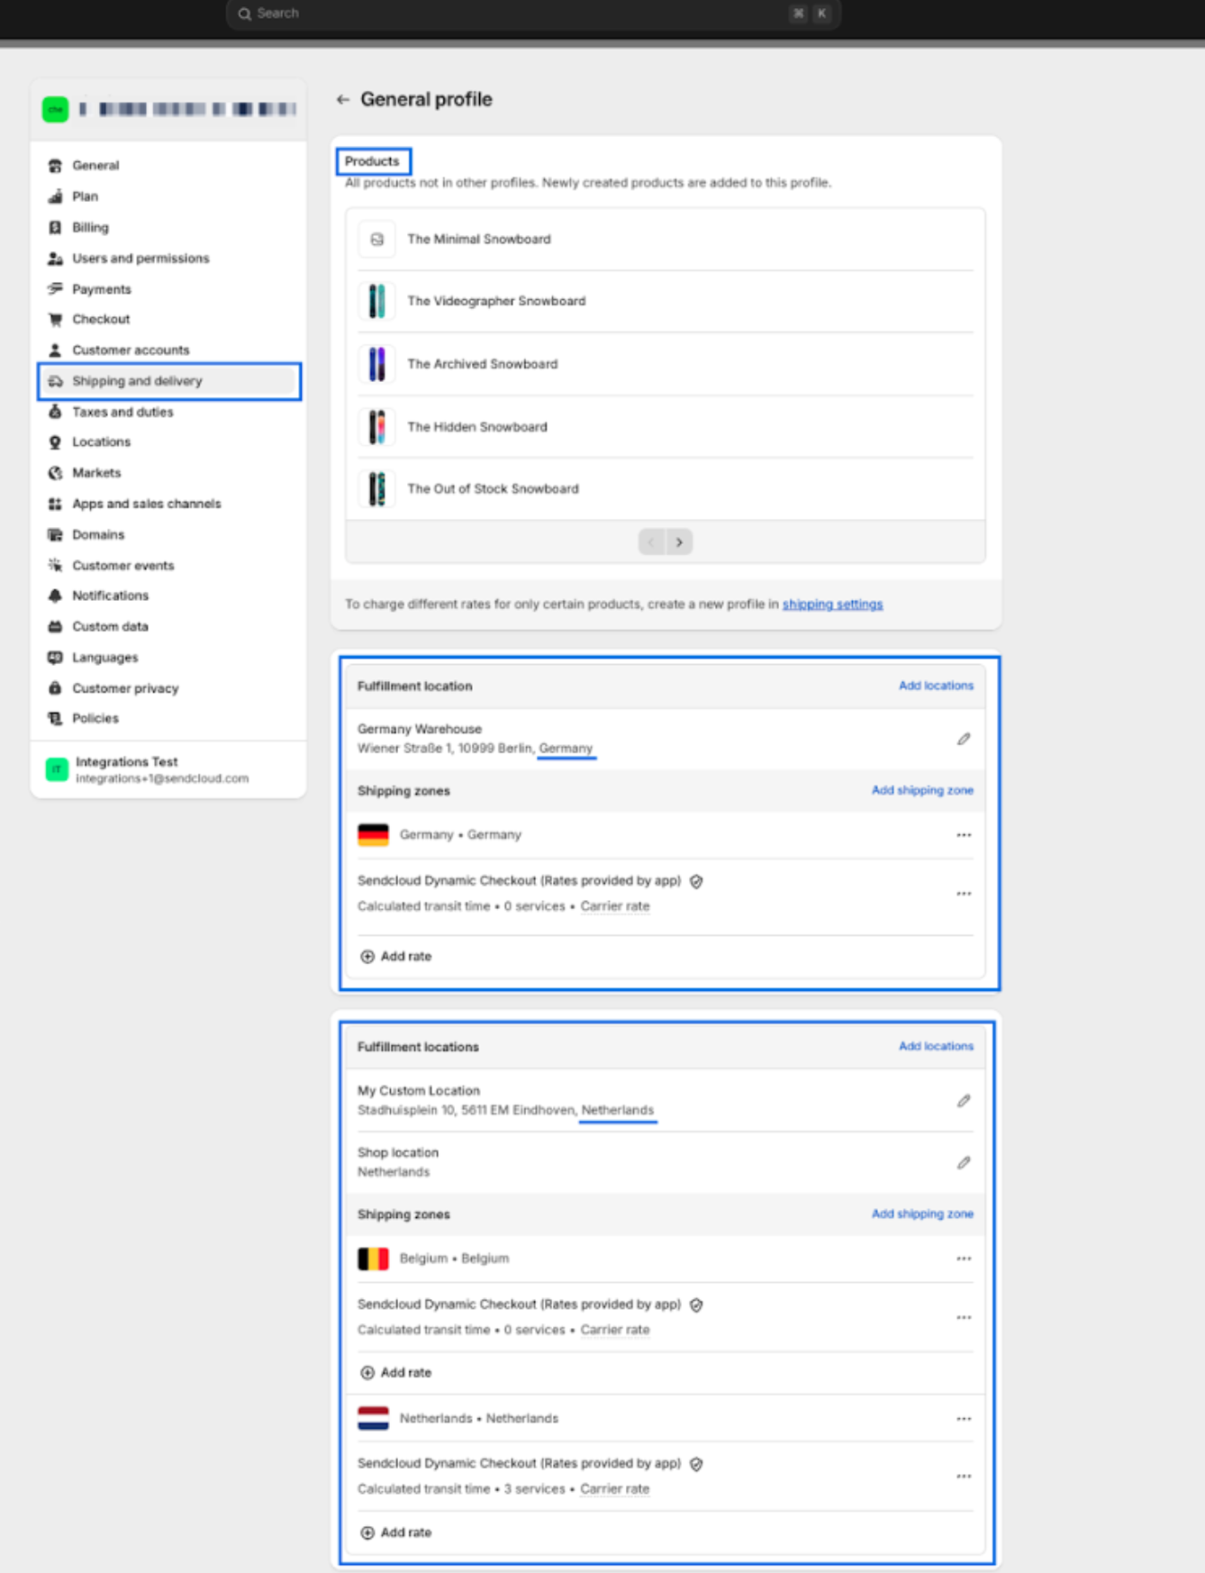Image resolution: width=1205 pixels, height=1573 pixels.
Task: Open The Hidden Snowboard thumbnail
Action: 376,427
